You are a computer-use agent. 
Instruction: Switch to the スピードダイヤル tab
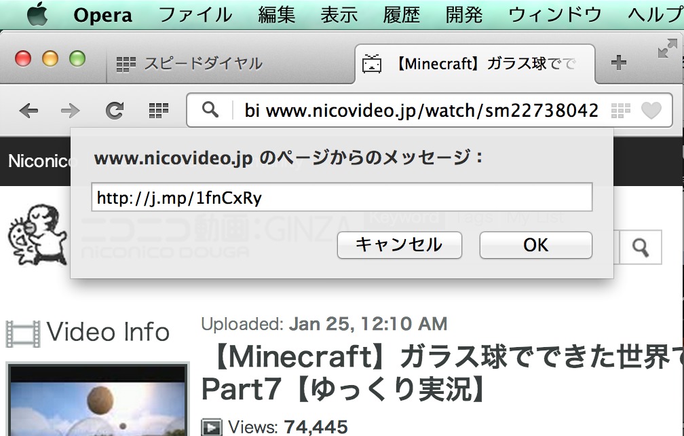(x=230, y=64)
